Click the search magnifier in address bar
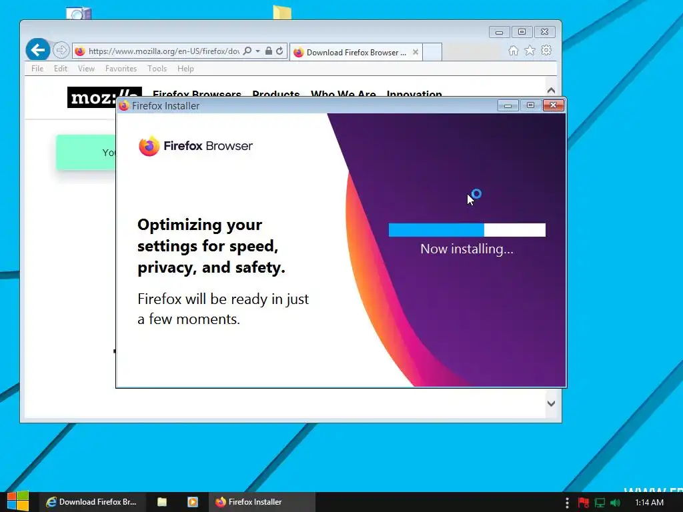The width and height of the screenshot is (683, 512). click(x=247, y=51)
